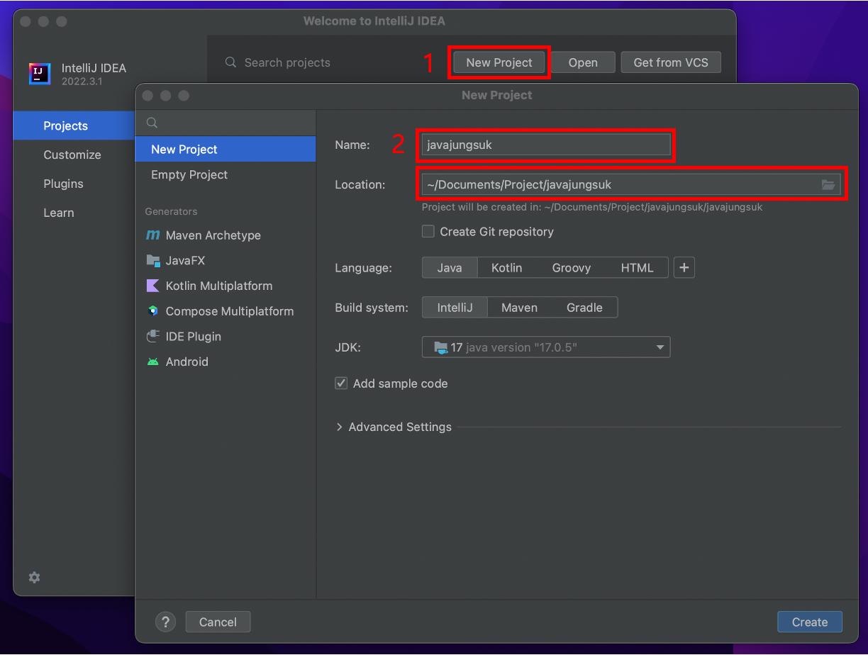This screenshot has height=655, width=868.
Task: Select Kotlin language option
Action: coord(507,268)
